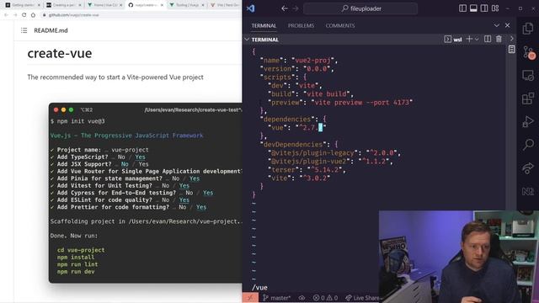Click the @vitejs/plugin-vue2 devDependency line
Viewport: 539px width, 303px height.
[331, 162]
